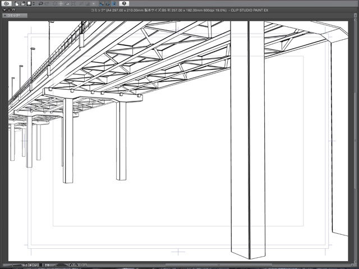Redo the last undone action
359x269 pixels.
point(47,4)
